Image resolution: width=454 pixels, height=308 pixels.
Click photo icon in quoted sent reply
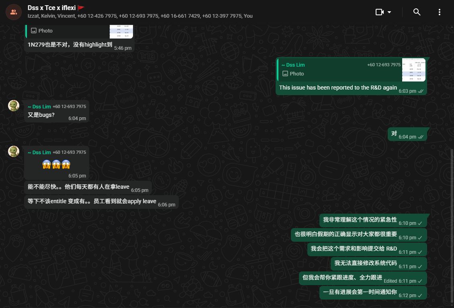pyautogui.click(x=285, y=74)
